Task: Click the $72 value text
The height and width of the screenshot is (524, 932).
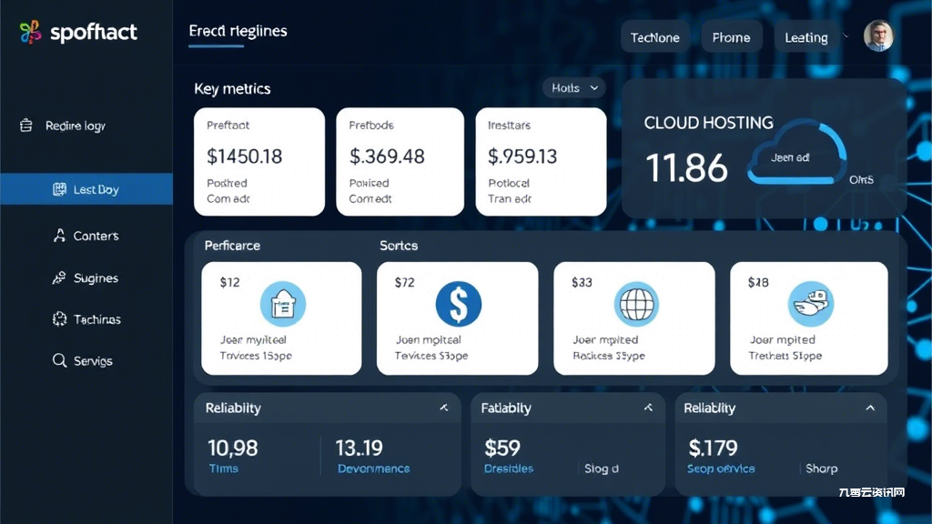Action: point(405,282)
